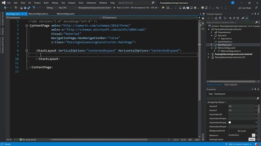Viewport: 261px width, 146px height.
Task: Collapse the App.xaml node
Action: coord(212,36)
